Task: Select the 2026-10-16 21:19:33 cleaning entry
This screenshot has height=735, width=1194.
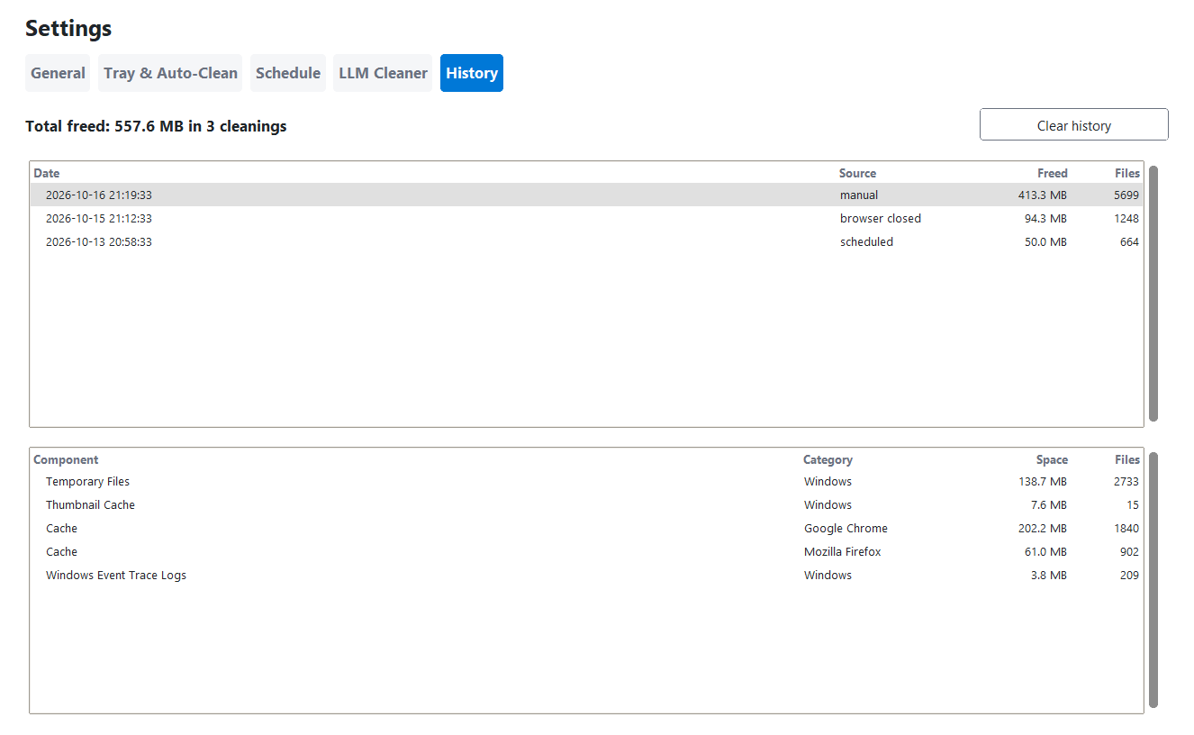Action: pyautogui.click(x=587, y=195)
